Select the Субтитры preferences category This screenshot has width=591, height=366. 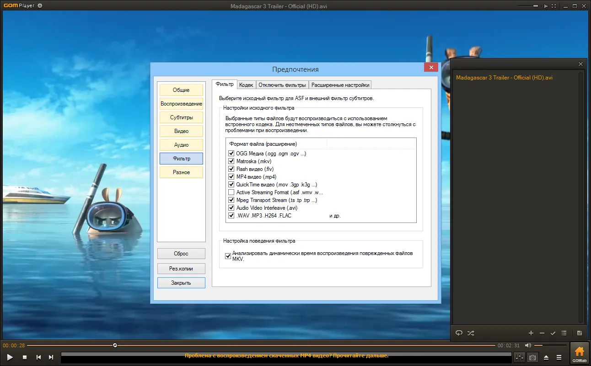181,117
